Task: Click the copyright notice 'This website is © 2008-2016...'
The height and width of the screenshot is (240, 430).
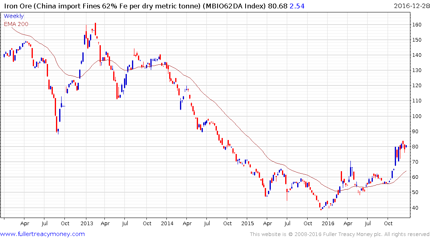Action: click(340, 234)
